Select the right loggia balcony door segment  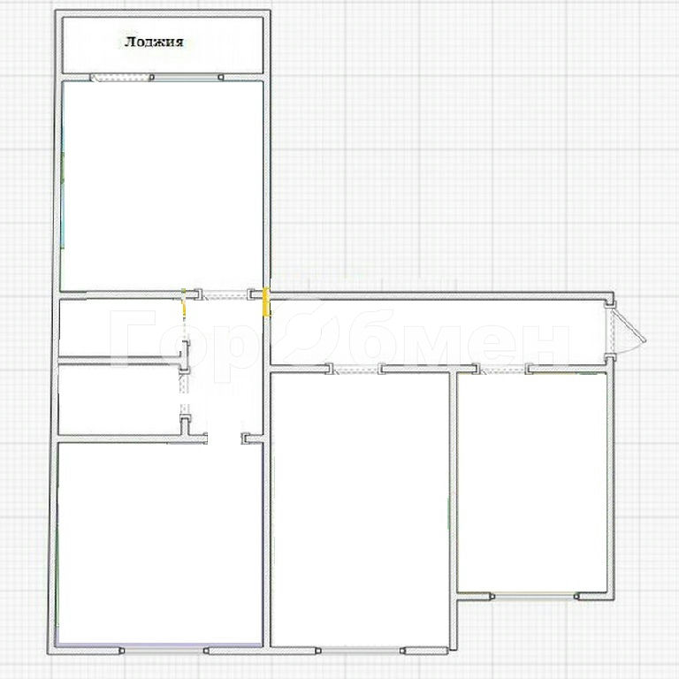pos(187,78)
